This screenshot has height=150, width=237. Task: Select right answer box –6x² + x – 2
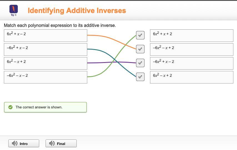click(191, 63)
